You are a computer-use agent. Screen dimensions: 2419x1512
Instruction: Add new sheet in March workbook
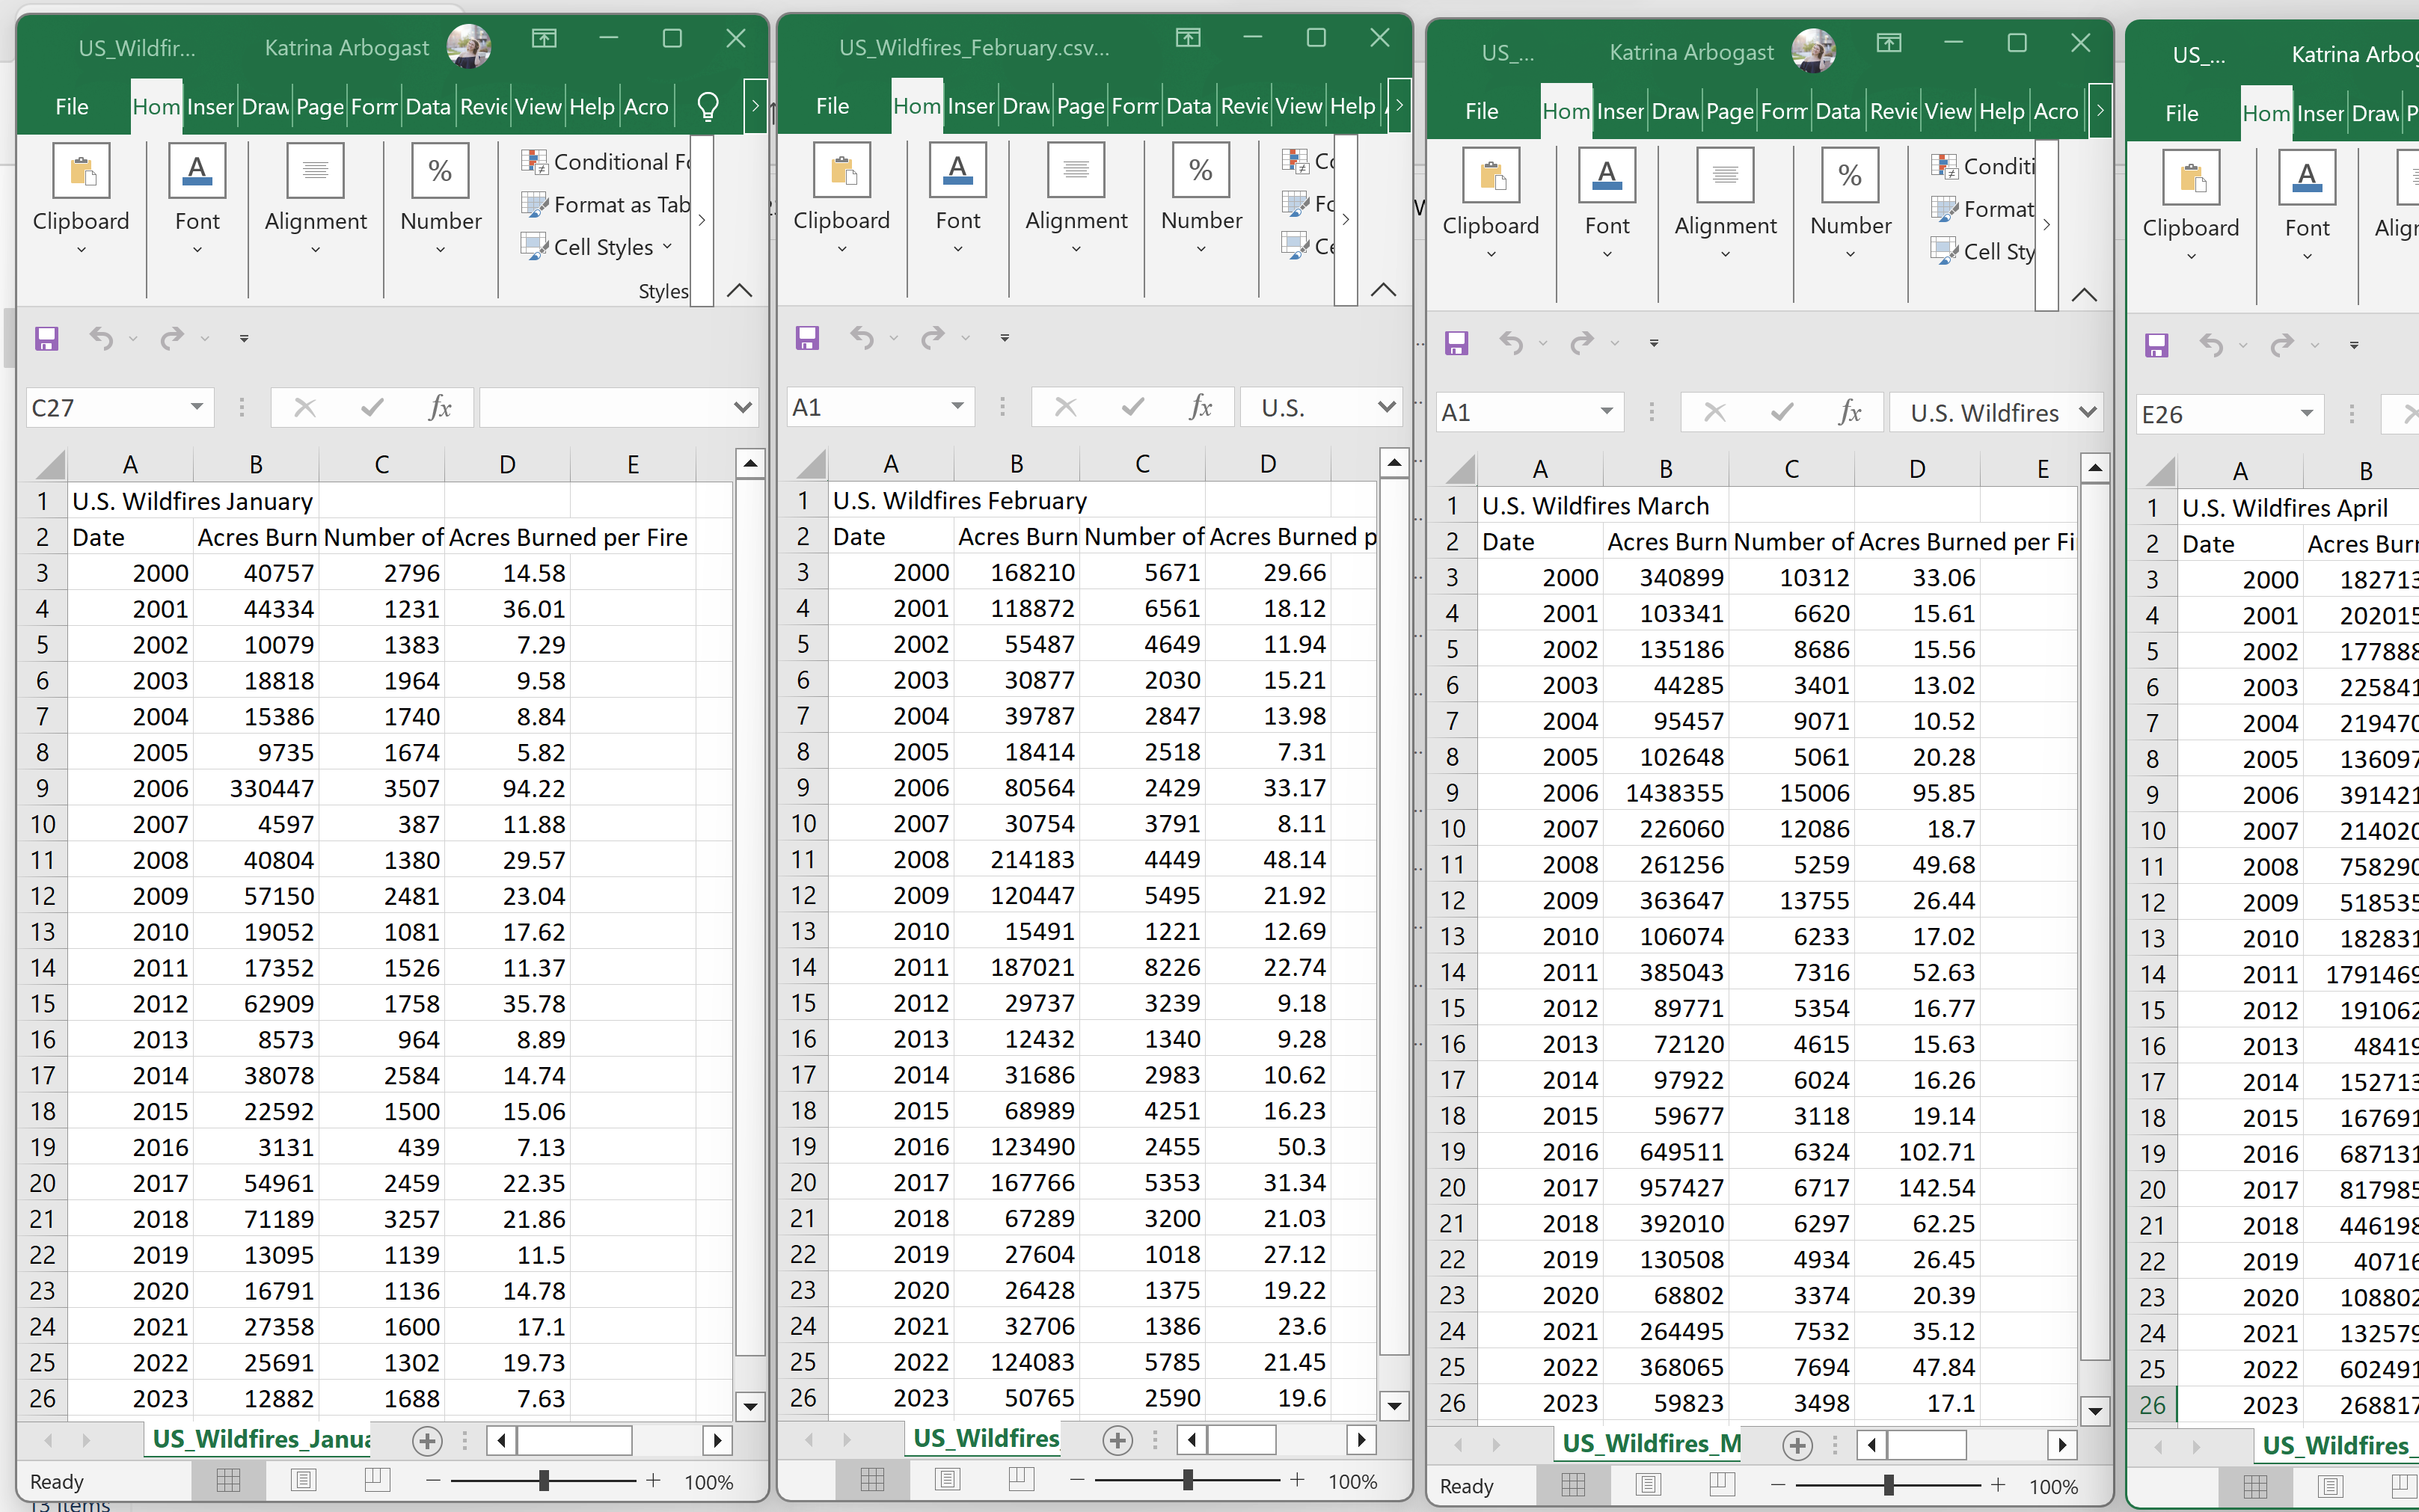tap(1797, 1445)
